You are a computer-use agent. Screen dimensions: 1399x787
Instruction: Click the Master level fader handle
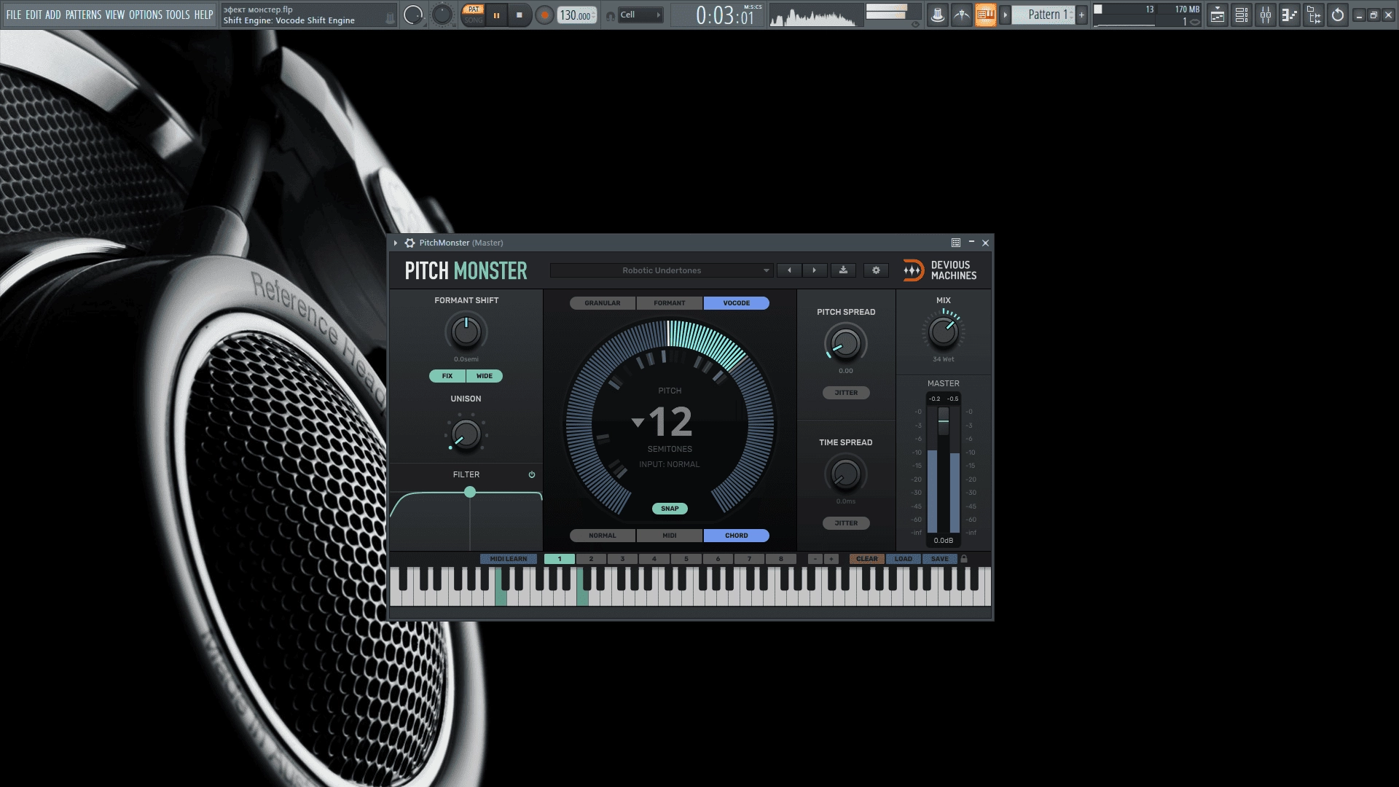point(944,420)
